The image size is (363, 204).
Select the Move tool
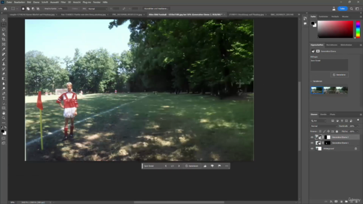(3, 20)
